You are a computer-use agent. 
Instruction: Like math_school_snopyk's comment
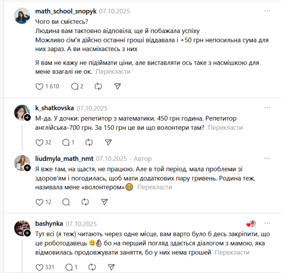pyautogui.click(x=39, y=86)
